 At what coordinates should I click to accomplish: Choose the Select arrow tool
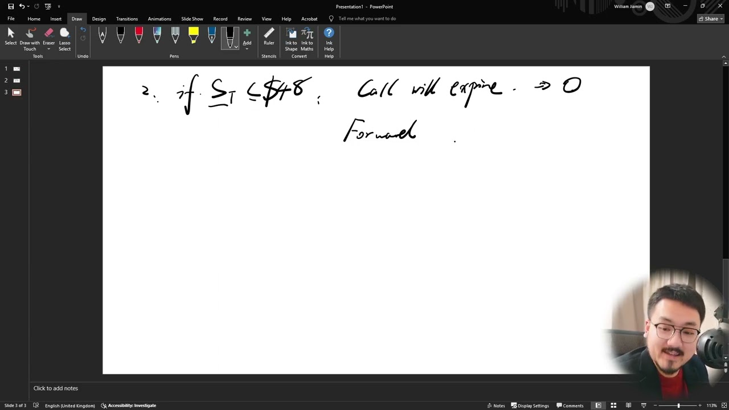(x=11, y=37)
